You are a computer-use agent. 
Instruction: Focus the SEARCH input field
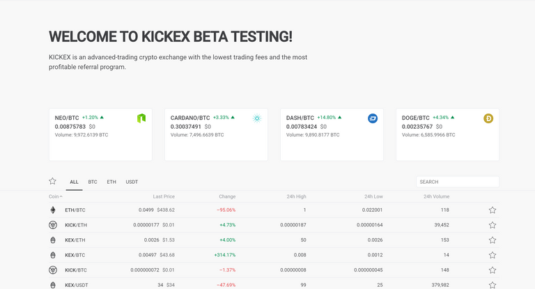(x=458, y=182)
